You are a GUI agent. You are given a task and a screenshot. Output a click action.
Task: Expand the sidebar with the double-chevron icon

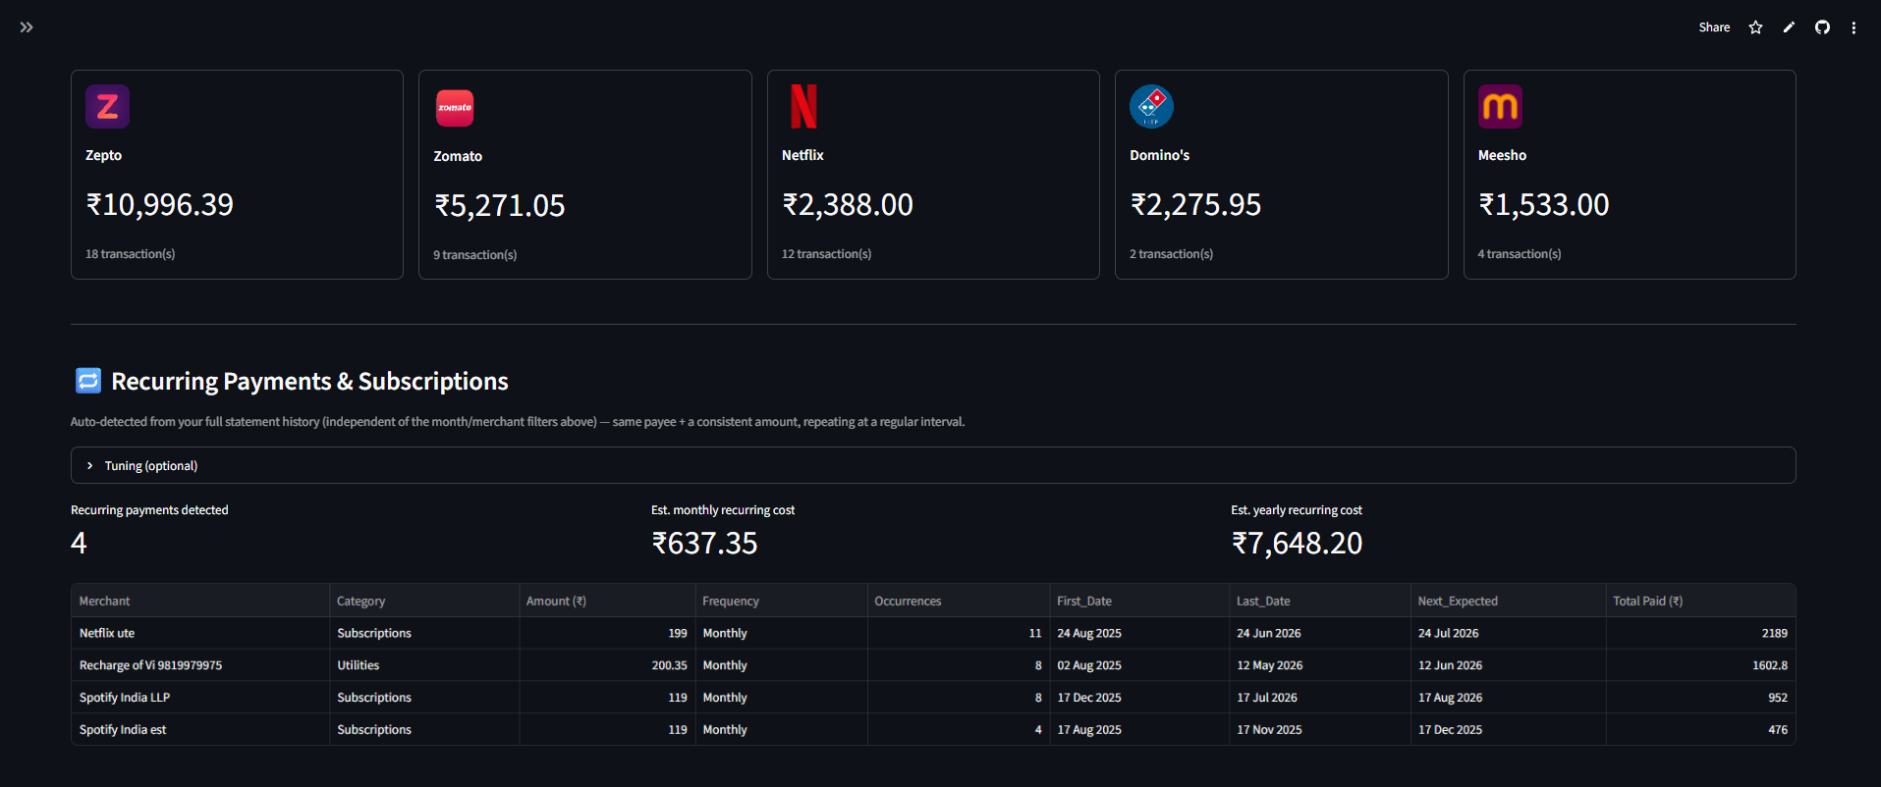[x=27, y=27]
